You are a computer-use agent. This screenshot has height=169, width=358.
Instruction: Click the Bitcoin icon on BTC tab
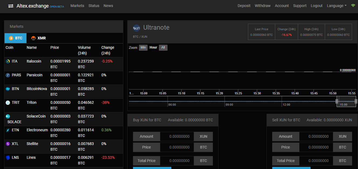11,38
